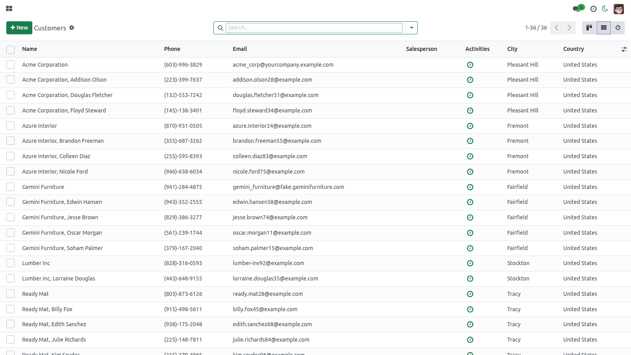Tick checkbox for Gemini Furniture, Jesse Brown
Image resolution: width=631 pixels, height=355 pixels.
pyautogui.click(x=11, y=217)
